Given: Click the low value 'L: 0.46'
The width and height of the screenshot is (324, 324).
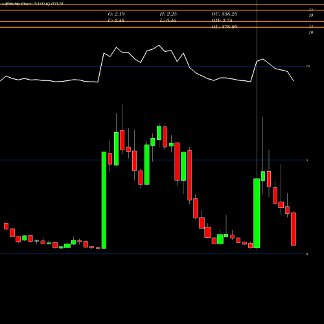Looking at the screenshot, I should click(168, 20).
